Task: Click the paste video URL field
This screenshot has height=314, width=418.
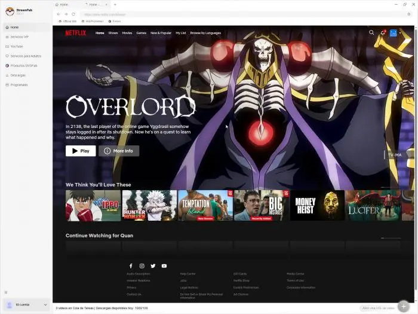Action: point(378,308)
